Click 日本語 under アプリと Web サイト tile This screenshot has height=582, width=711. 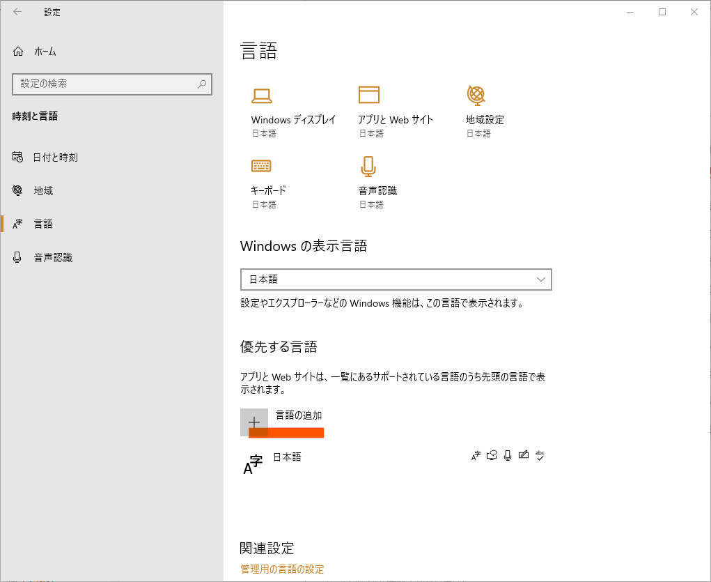pos(371,133)
